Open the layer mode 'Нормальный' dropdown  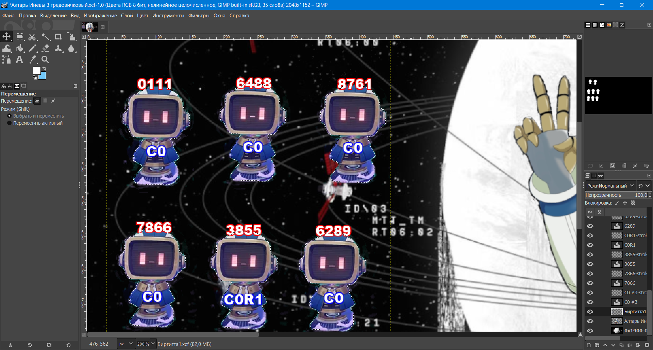(x=610, y=186)
